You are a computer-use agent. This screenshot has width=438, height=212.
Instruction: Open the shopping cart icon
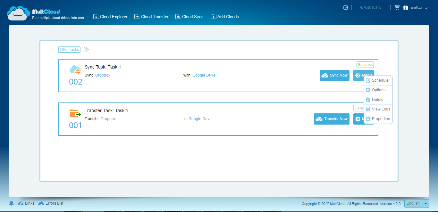tap(397, 7)
